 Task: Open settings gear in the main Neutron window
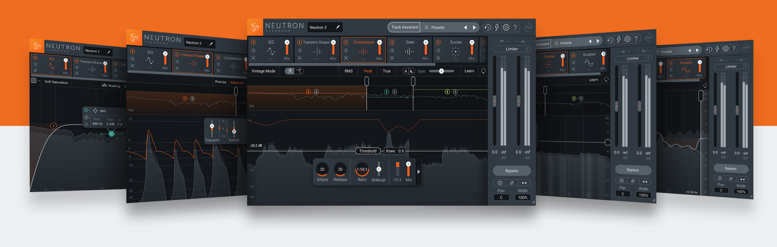pos(506,27)
